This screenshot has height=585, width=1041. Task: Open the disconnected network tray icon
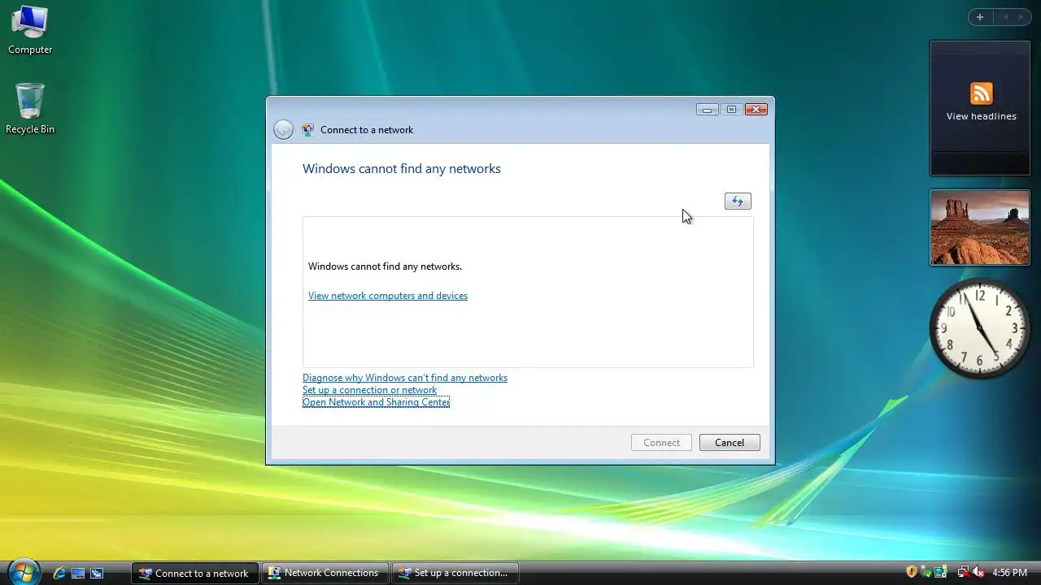click(963, 572)
